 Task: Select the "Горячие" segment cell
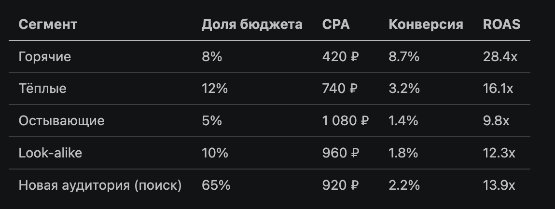45,57
